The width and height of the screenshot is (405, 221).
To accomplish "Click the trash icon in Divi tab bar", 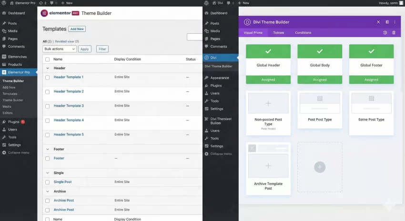I will click(394, 33).
